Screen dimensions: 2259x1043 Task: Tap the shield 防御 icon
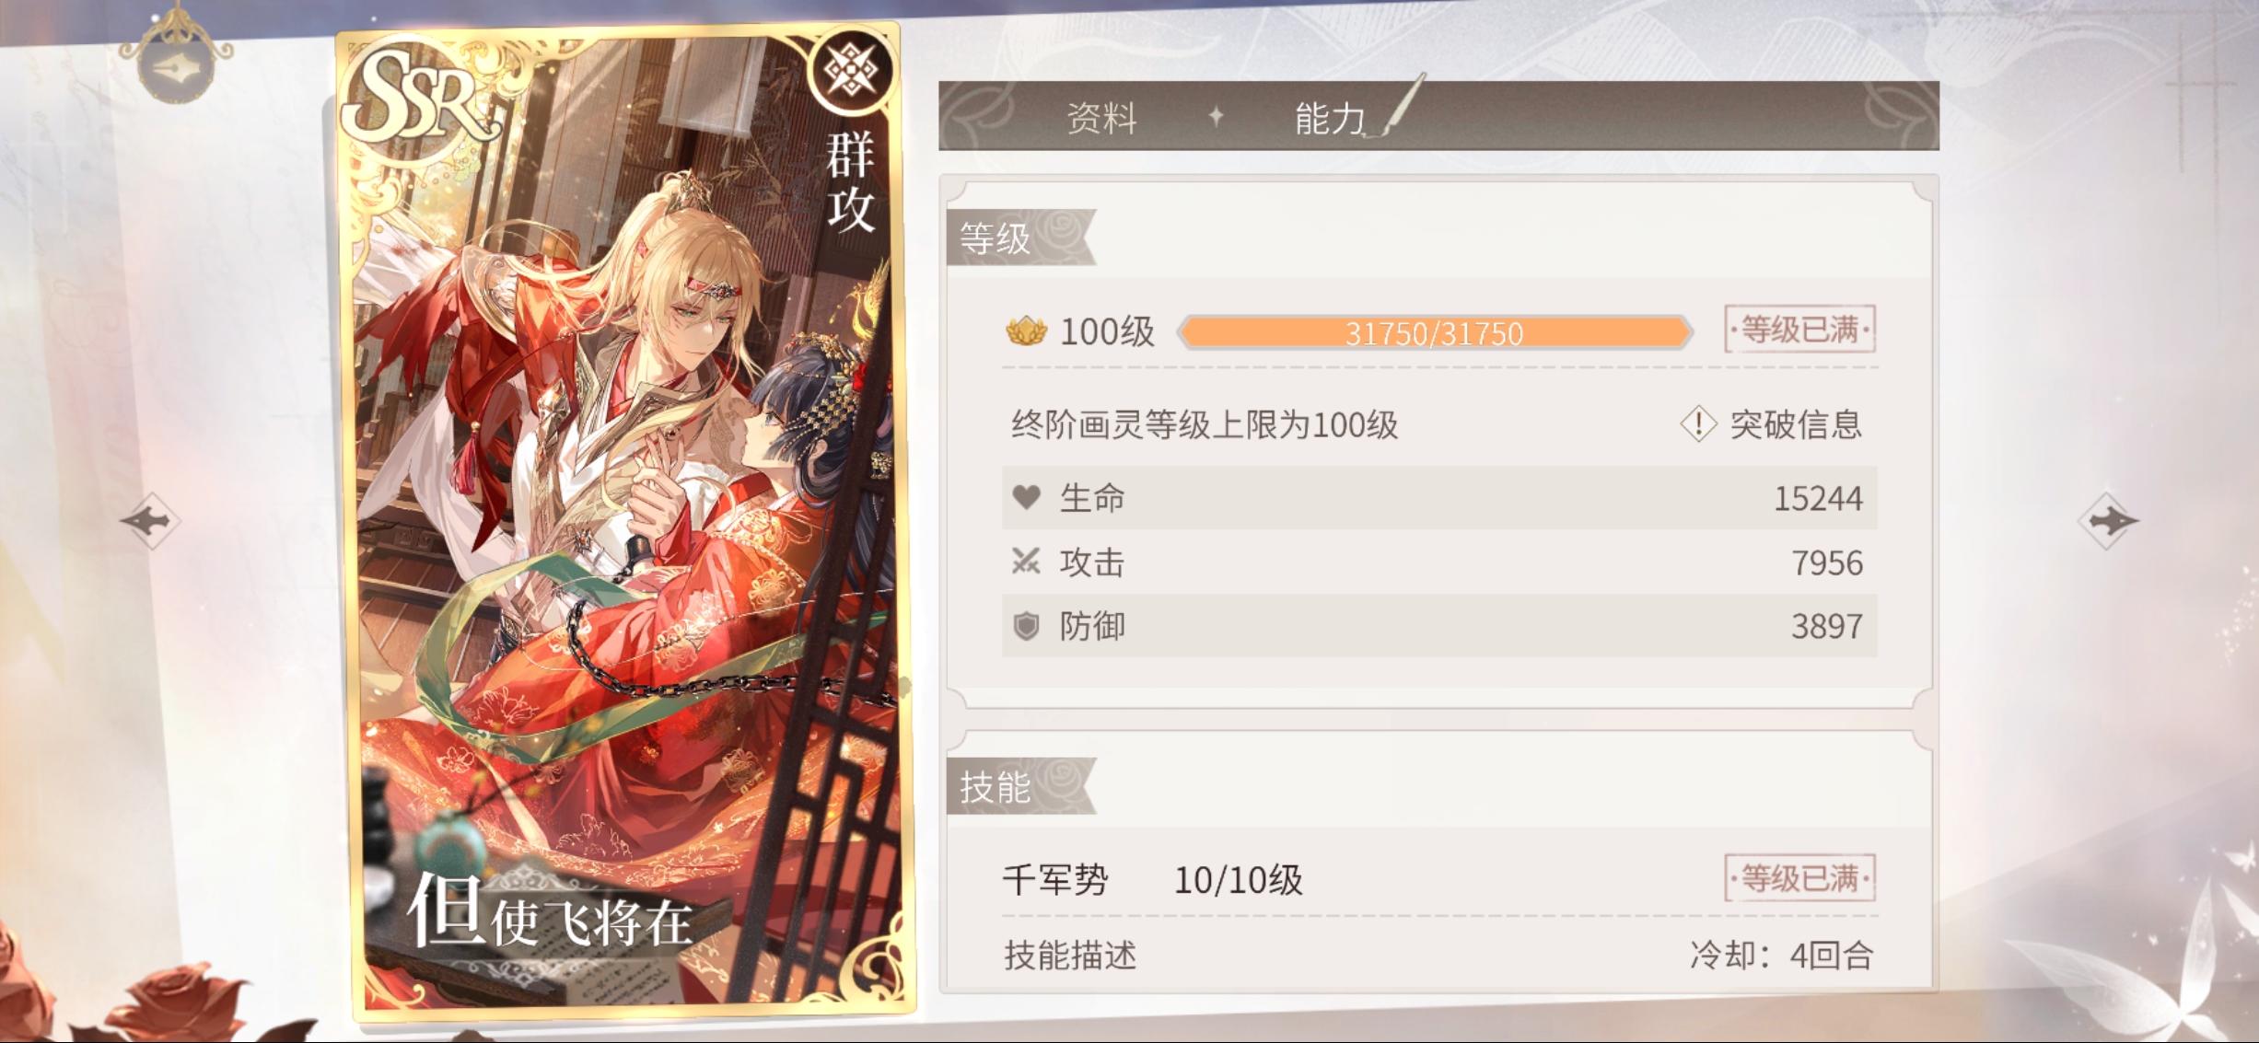(1026, 626)
